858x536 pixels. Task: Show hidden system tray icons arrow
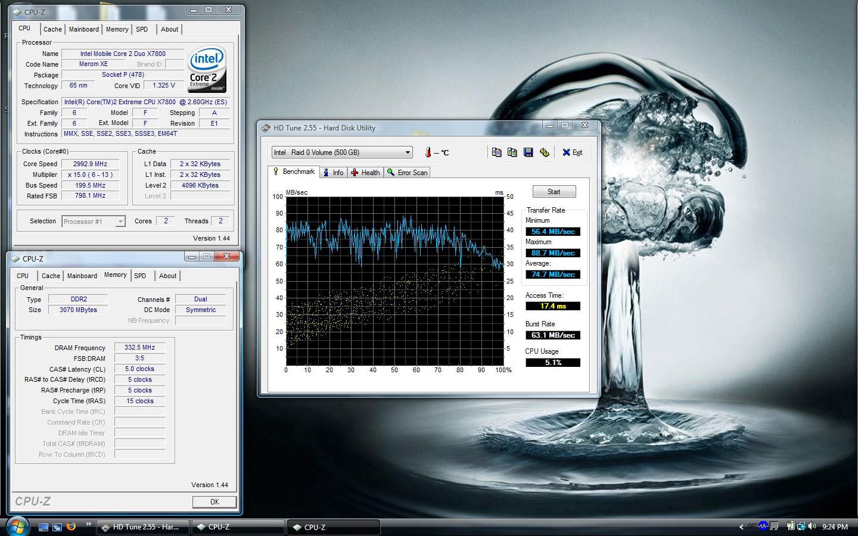(741, 527)
